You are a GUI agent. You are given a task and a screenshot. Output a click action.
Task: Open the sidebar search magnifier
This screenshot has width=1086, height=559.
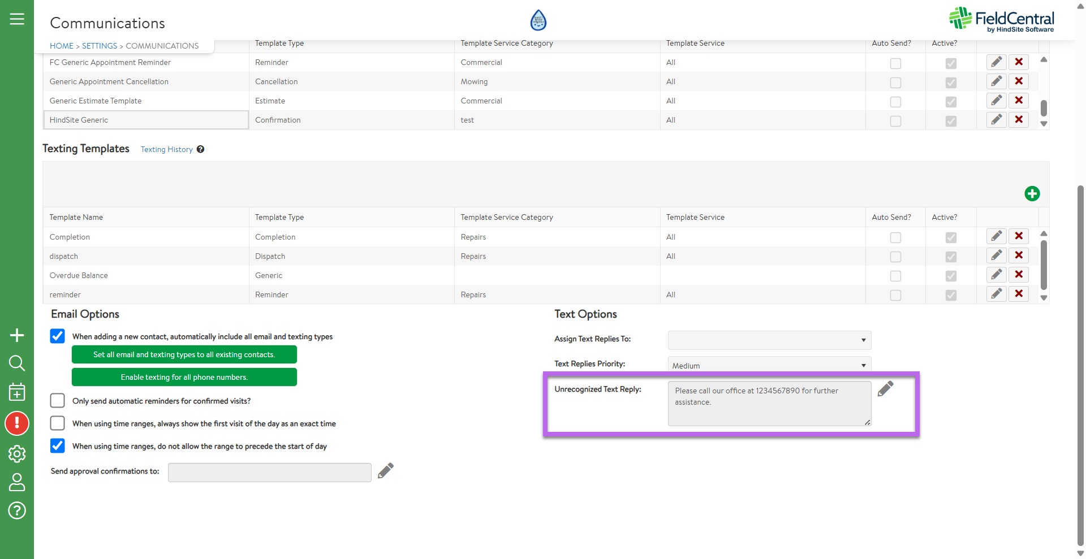(x=17, y=363)
